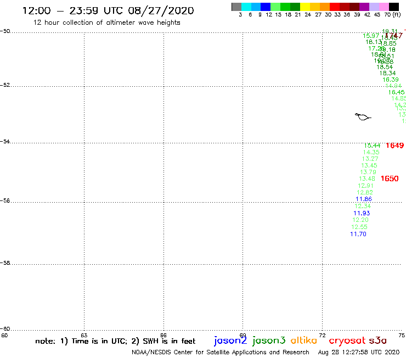Click the black swatch ending the legend
Viewport: 406px width, 357px height.
pyautogui.click(x=394, y=7)
